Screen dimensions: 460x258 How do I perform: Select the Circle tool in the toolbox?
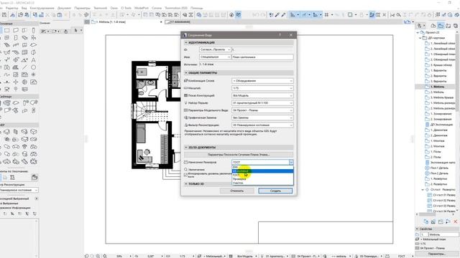tap(34, 67)
